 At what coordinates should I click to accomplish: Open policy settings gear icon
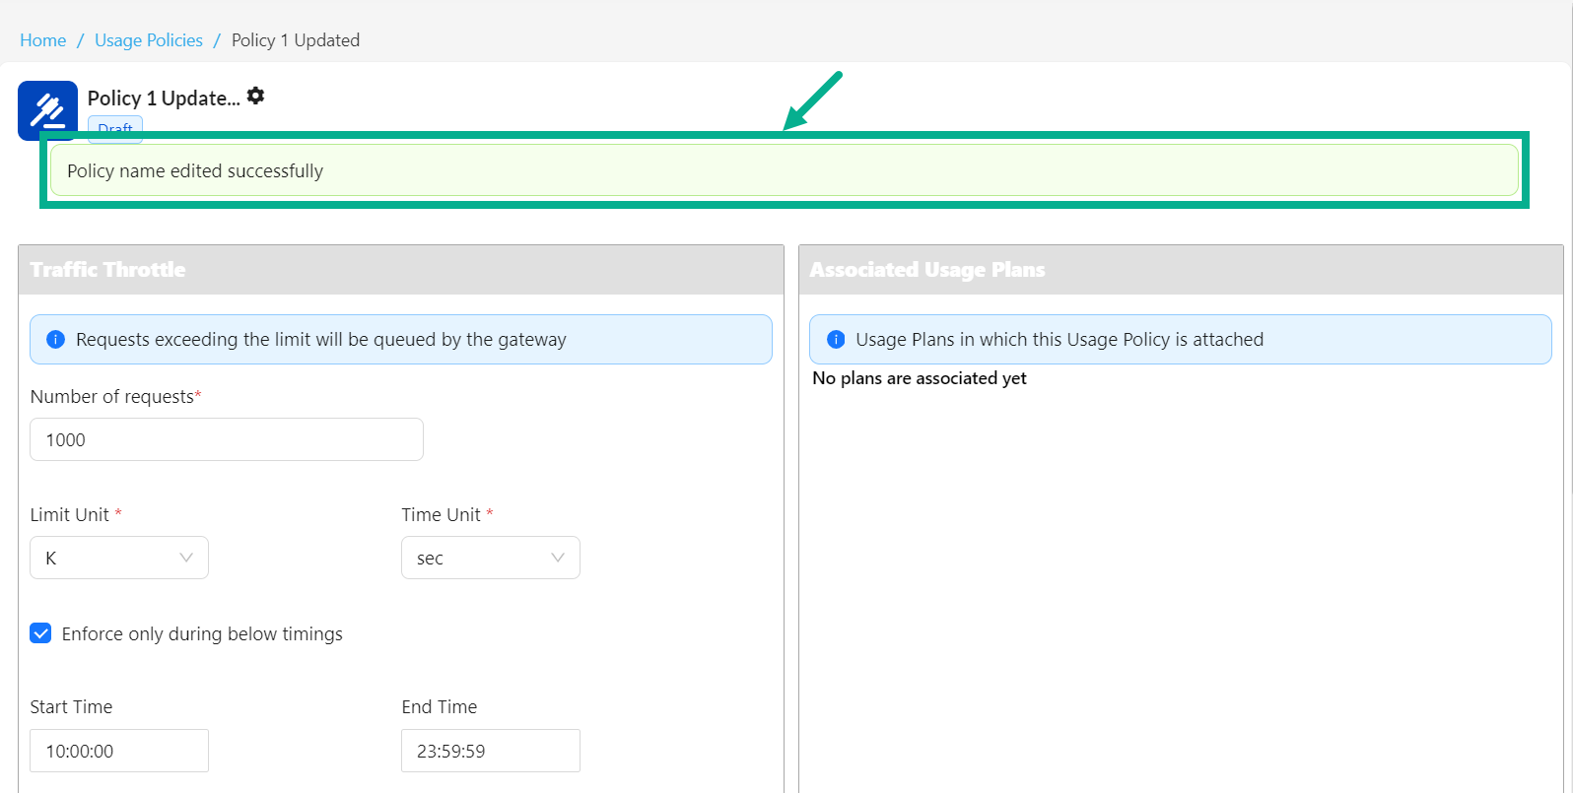pos(255,97)
